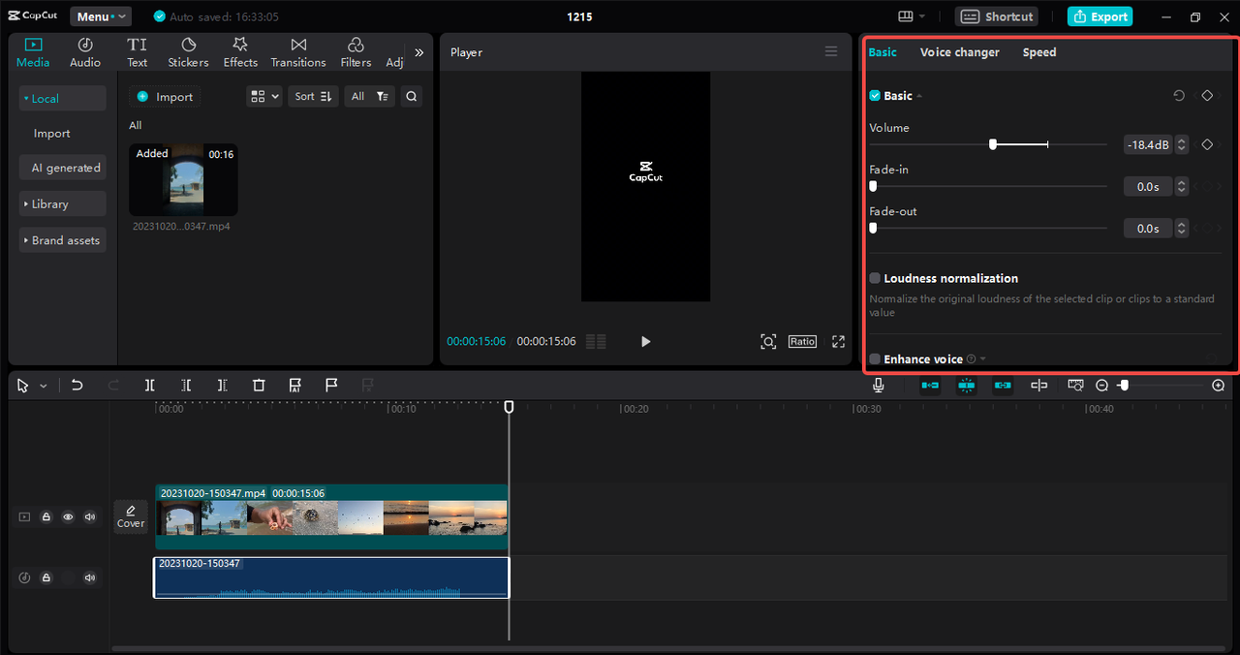Play the video in Player
The width and height of the screenshot is (1240, 655).
point(646,341)
